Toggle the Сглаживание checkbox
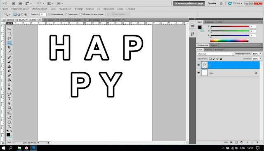Screen dimensions: 264x151 tap(49, 14)
